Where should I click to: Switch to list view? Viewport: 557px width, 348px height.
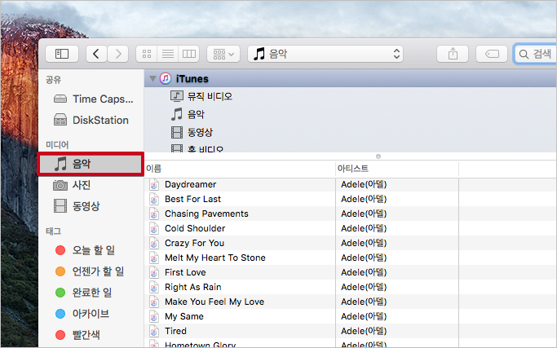tap(168, 54)
